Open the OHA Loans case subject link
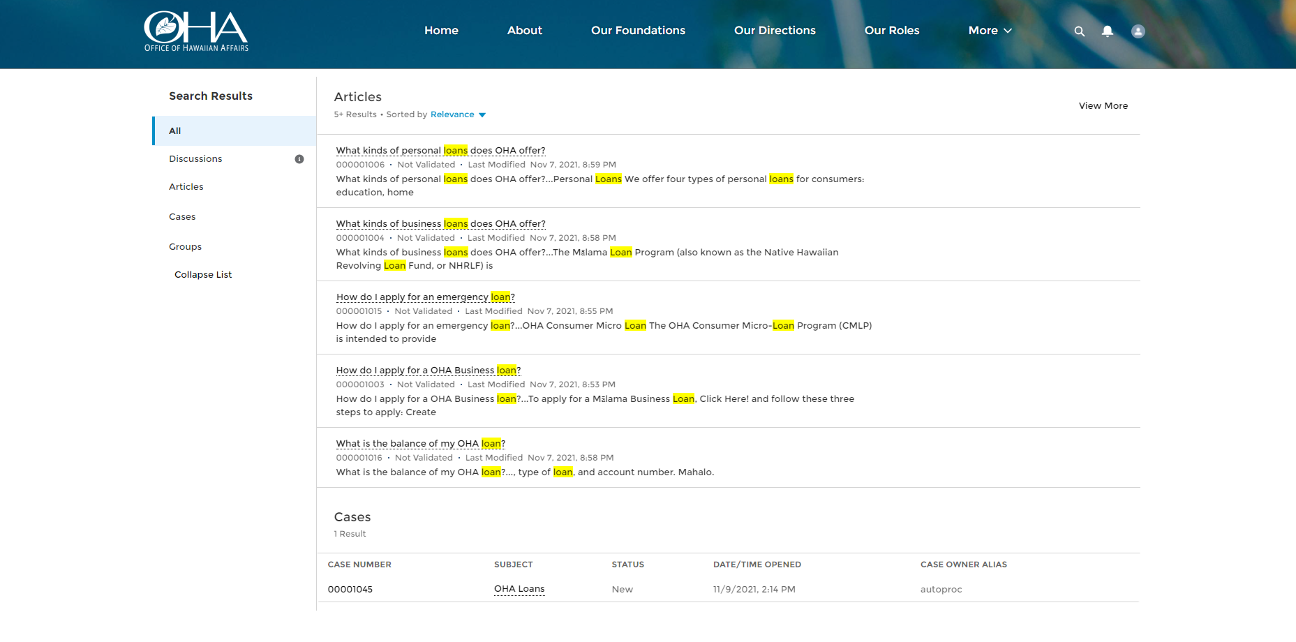Screen dimensions: 1296x642 519,589
